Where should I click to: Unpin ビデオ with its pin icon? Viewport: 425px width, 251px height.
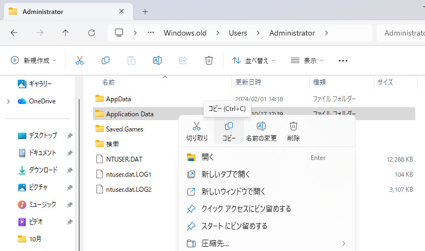[x=69, y=222]
